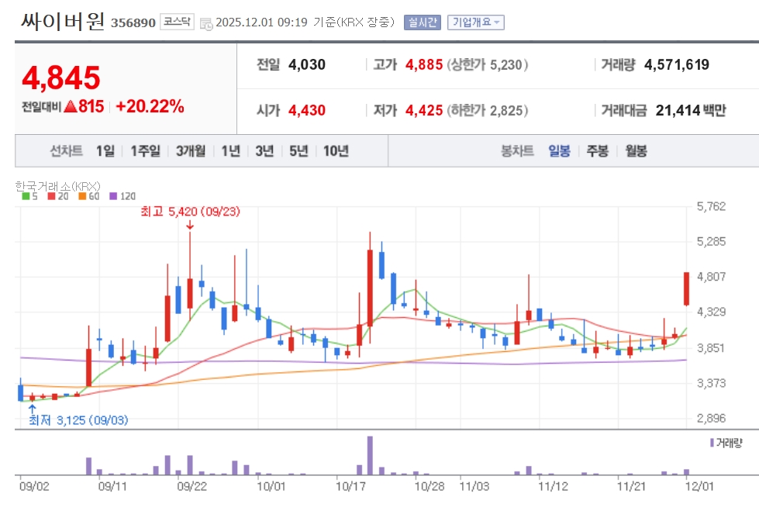Click the 최저 3,125 (09/03) label

tap(78, 420)
